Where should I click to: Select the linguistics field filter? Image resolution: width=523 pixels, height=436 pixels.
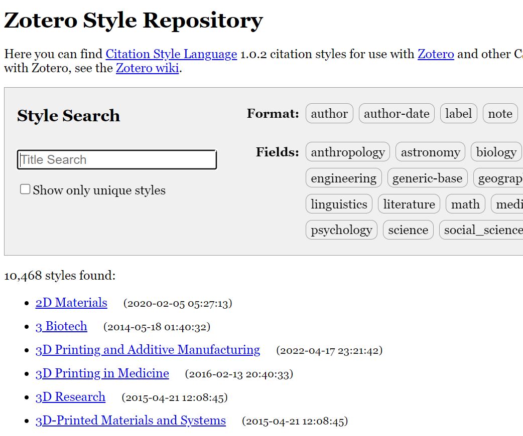(339, 204)
